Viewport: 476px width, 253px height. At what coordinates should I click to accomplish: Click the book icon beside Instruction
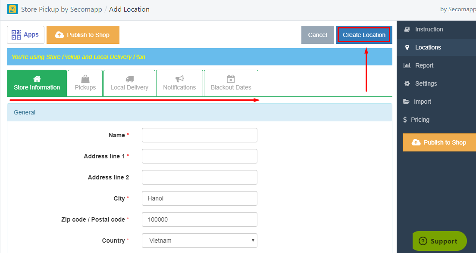(407, 29)
